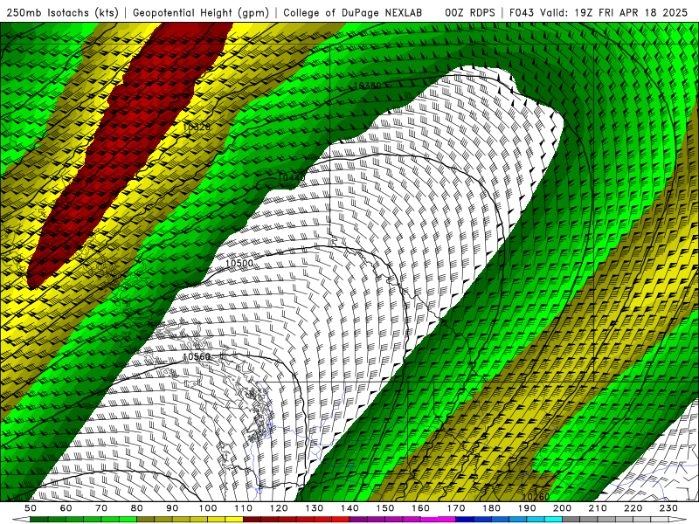Click the 10560 height contour label
The width and height of the screenshot is (699, 524).
click(x=197, y=357)
